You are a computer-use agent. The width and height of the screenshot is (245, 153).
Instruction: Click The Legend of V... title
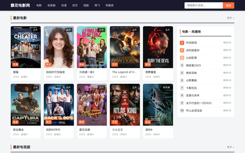pos(124,72)
